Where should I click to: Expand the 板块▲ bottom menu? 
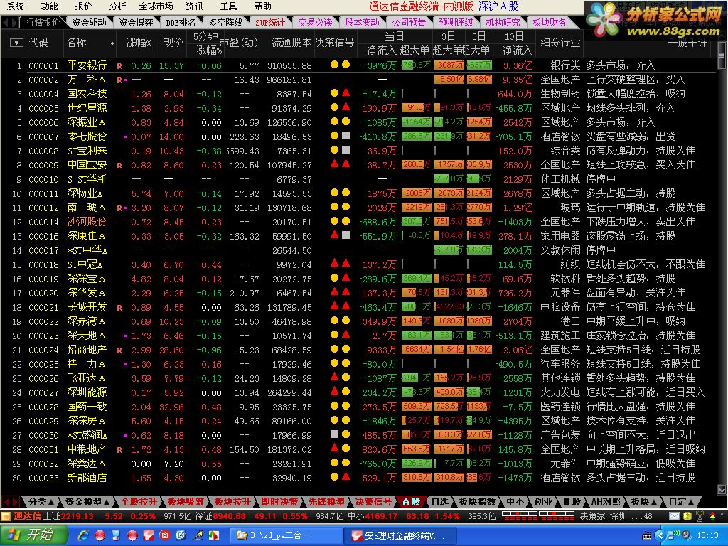tap(643, 502)
